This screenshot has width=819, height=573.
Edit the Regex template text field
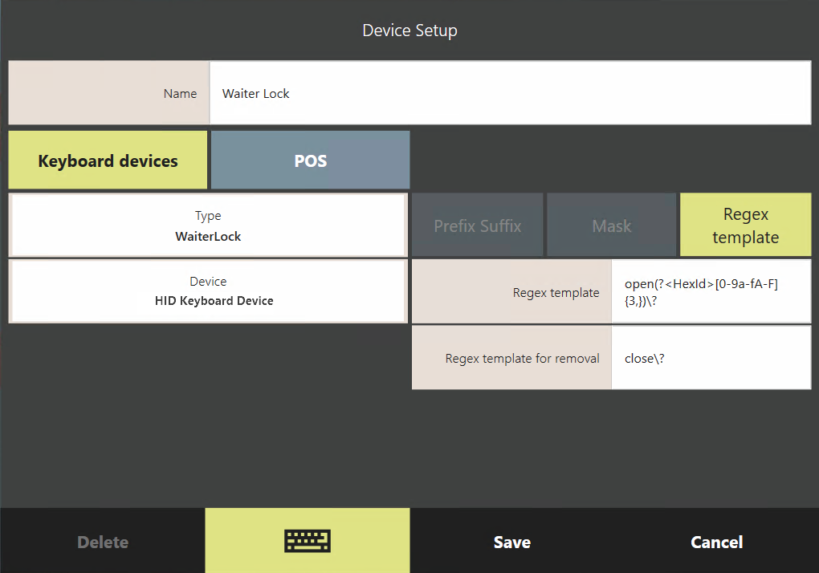[711, 292]
